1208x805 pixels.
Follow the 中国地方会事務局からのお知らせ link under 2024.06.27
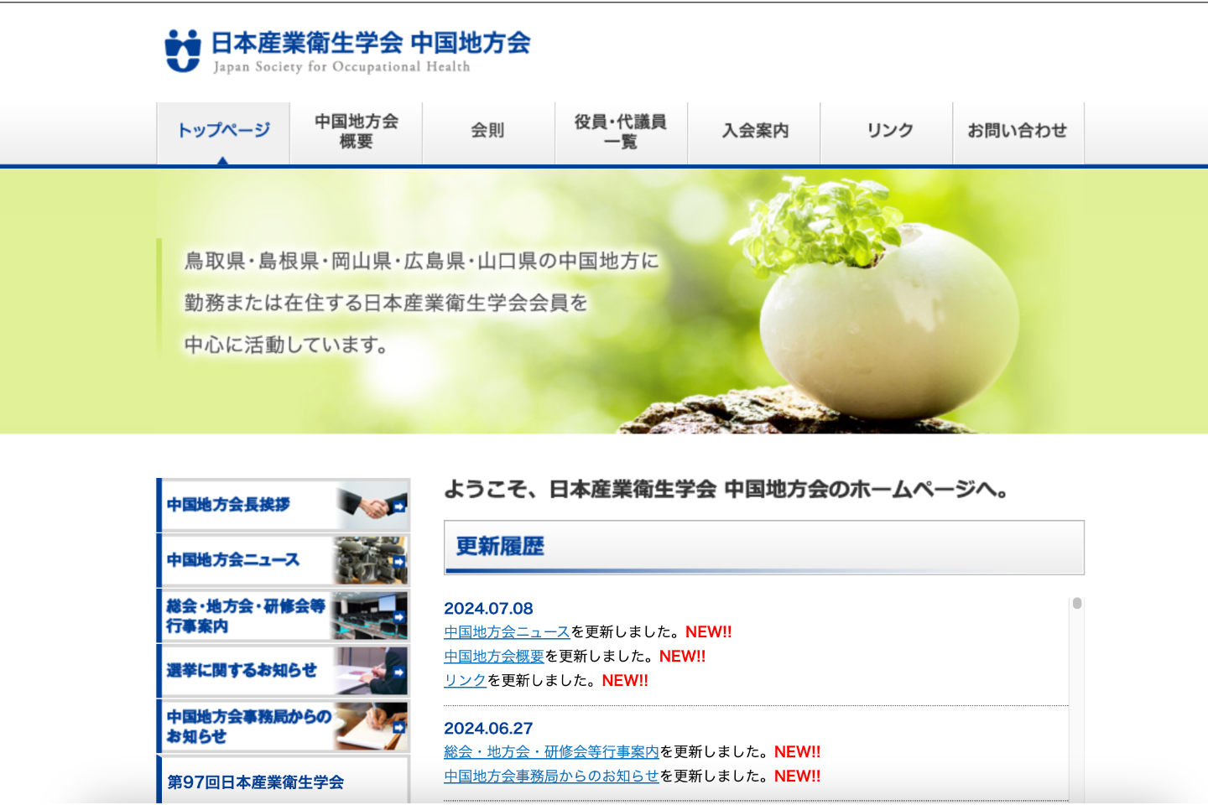coord(551,776)
